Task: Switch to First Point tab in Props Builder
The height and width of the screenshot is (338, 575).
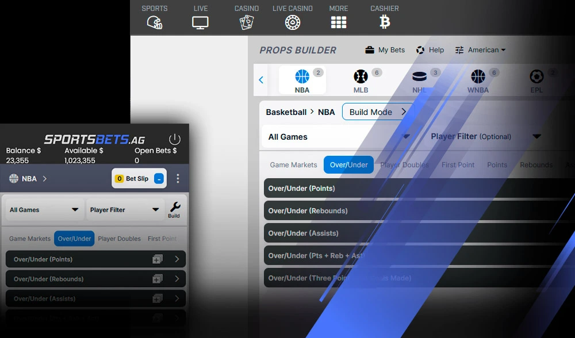Action: [x=458, y=165]
